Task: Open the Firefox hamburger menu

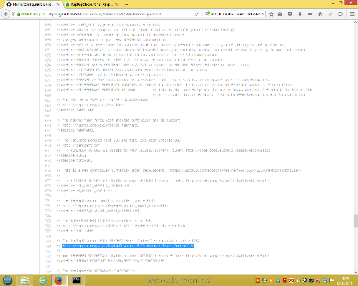Action: (352, 14)
